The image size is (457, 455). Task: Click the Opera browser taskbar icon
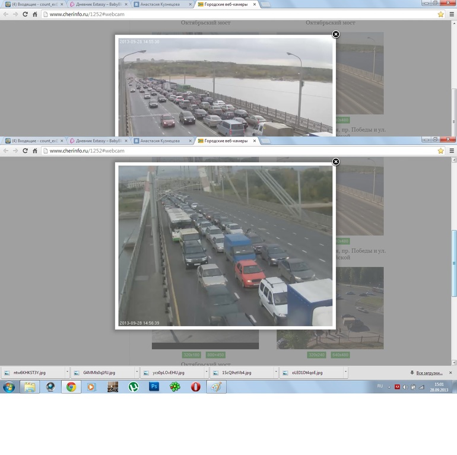195,387
